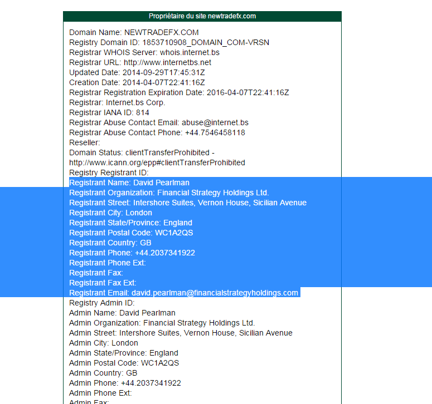This screenshot has height=404, width=432.
Task: Click the Updated Date line
Action: click(x=137, y=72)
